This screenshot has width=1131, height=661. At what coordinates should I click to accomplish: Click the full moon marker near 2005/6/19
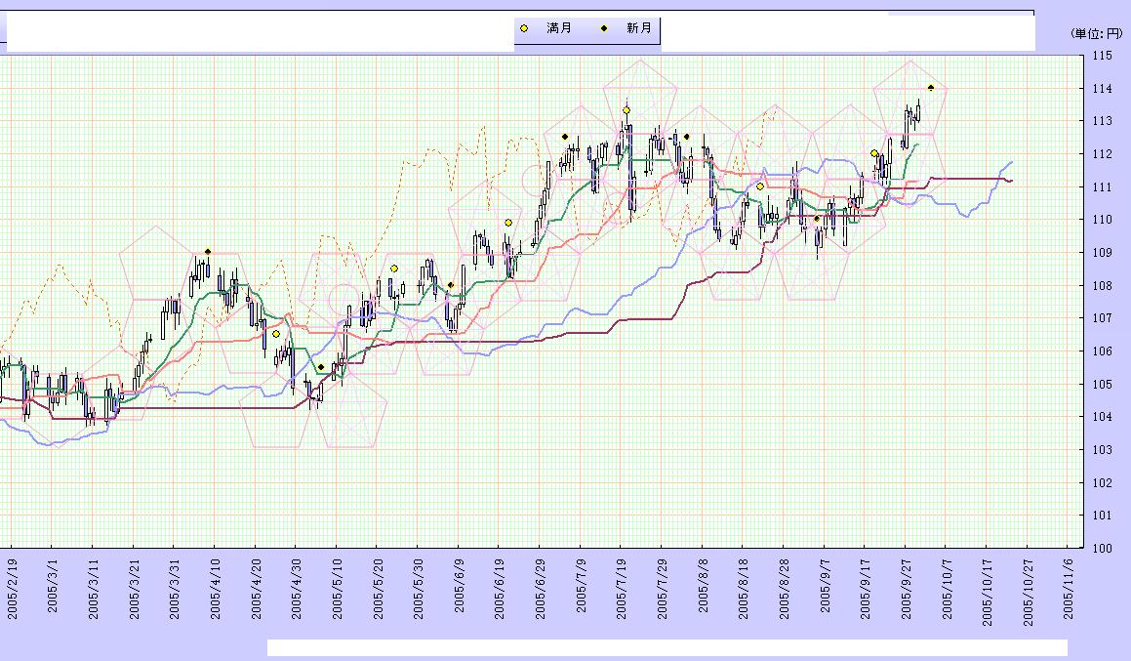507,223
